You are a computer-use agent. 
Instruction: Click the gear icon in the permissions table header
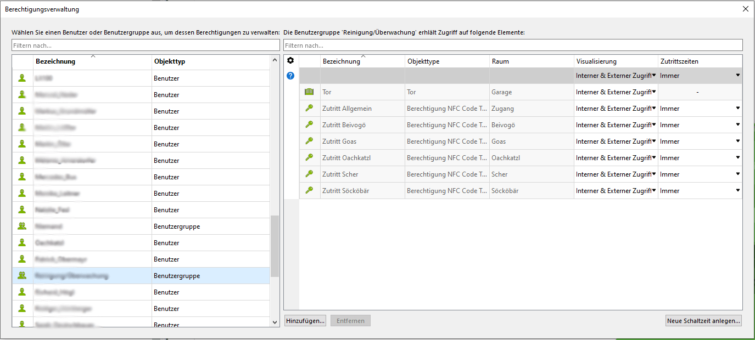[x=290, y=61]
